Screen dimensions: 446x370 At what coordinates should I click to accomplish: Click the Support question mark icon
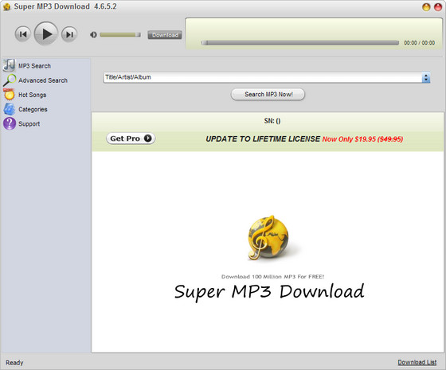tap(10, 123)
